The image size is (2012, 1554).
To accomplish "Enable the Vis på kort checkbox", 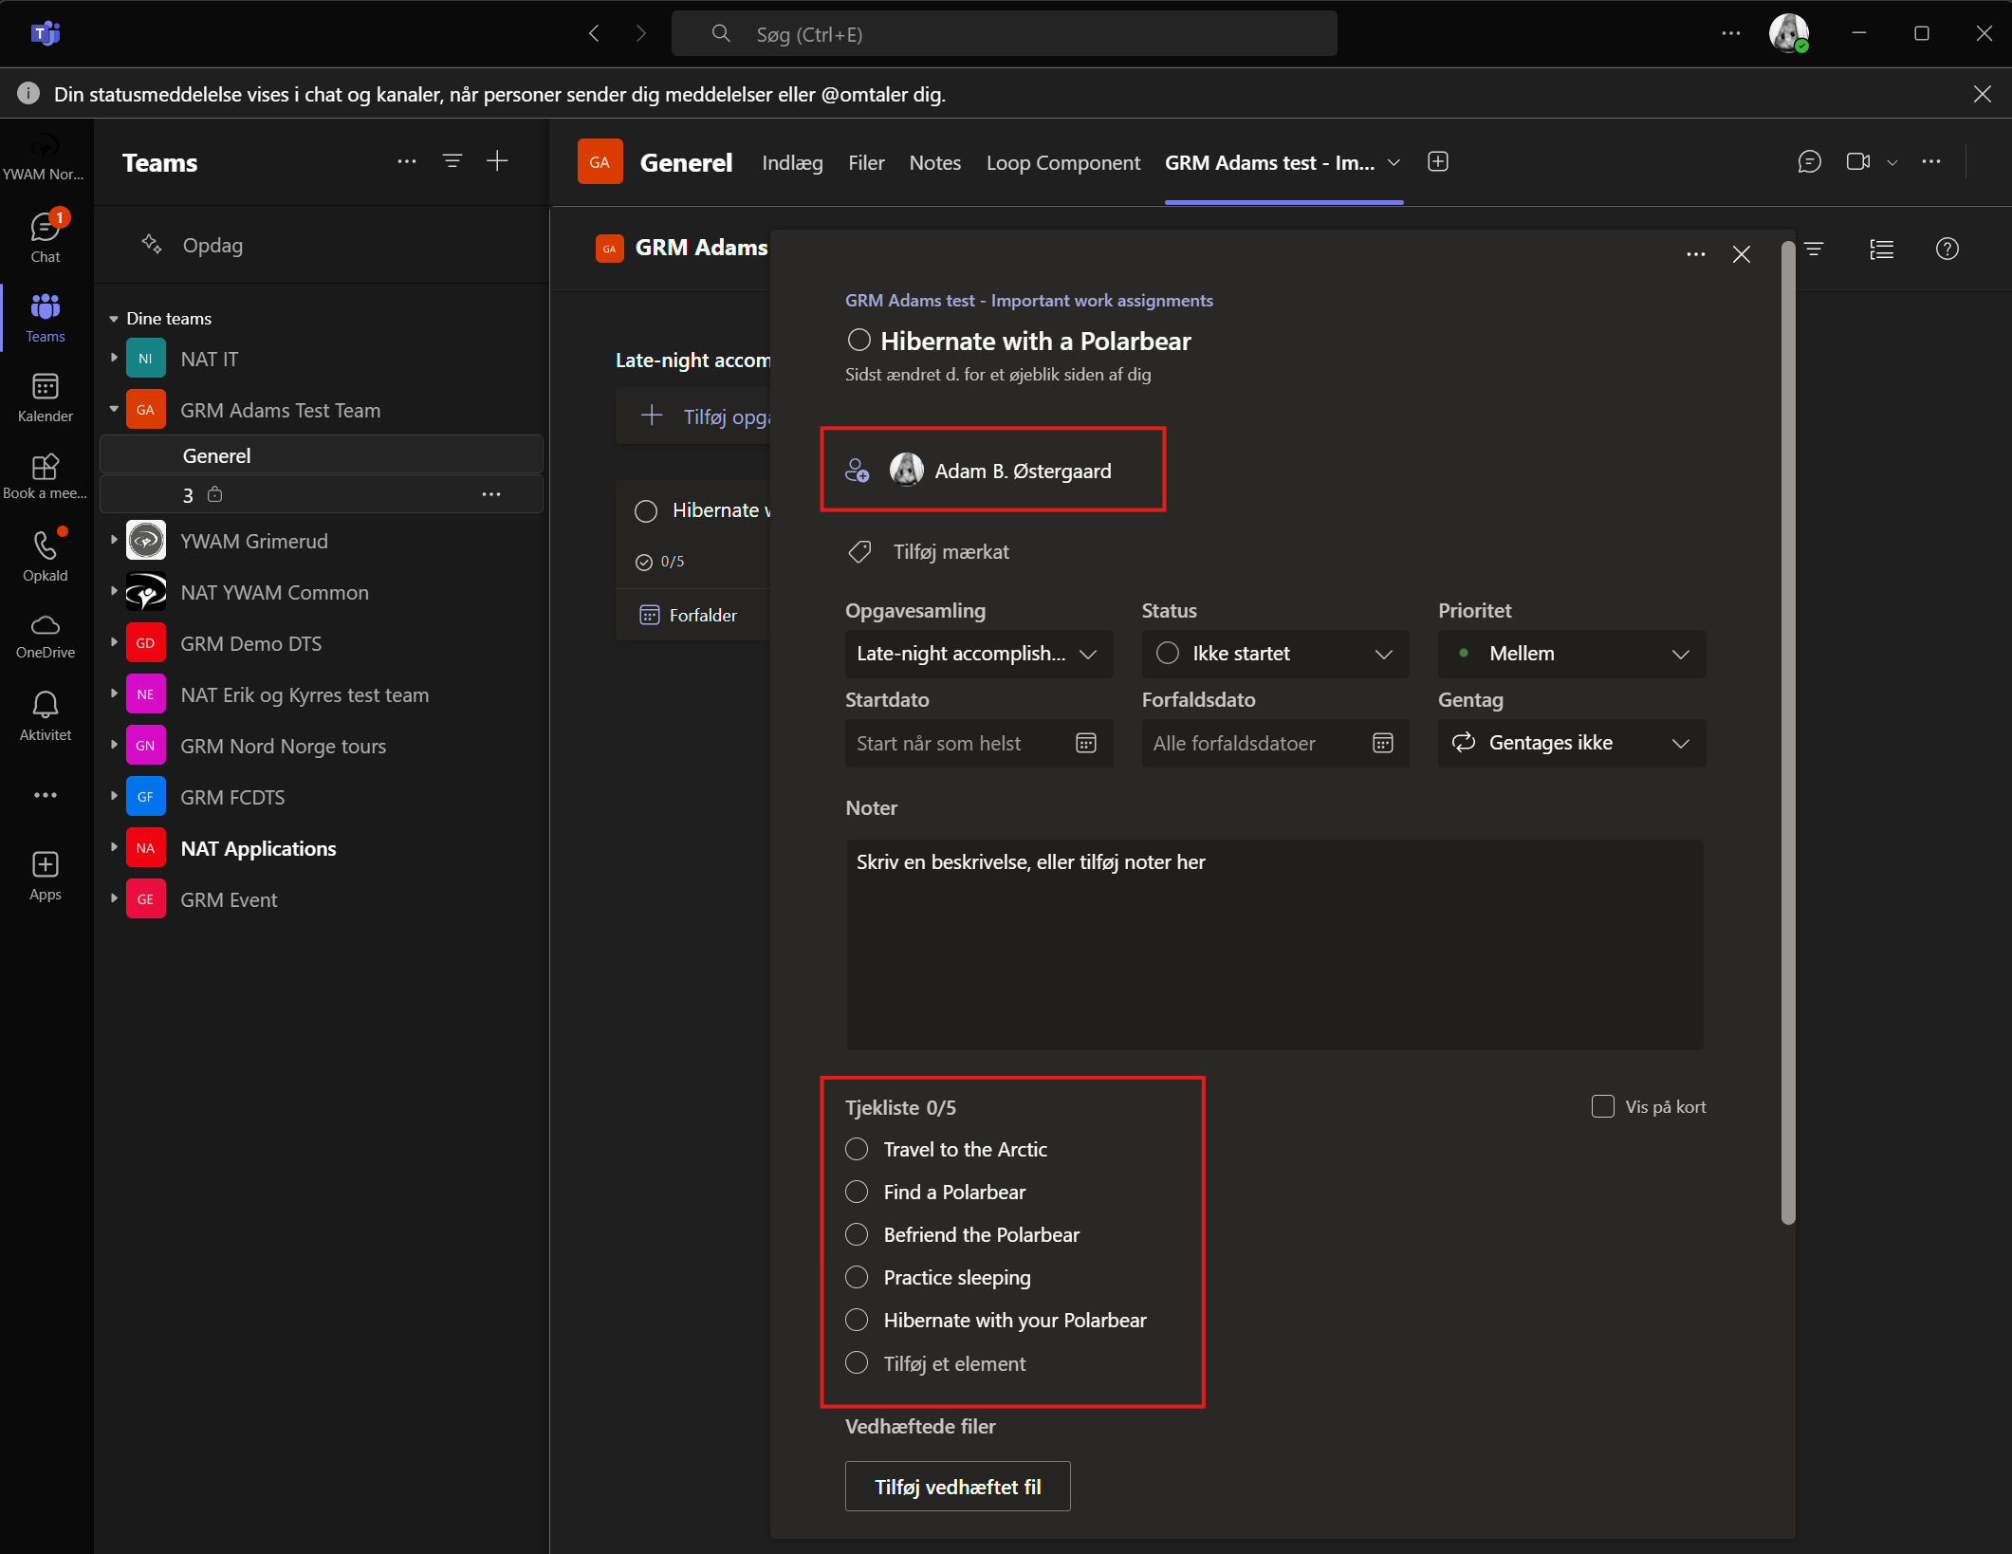I will tap(1602, 1106).
